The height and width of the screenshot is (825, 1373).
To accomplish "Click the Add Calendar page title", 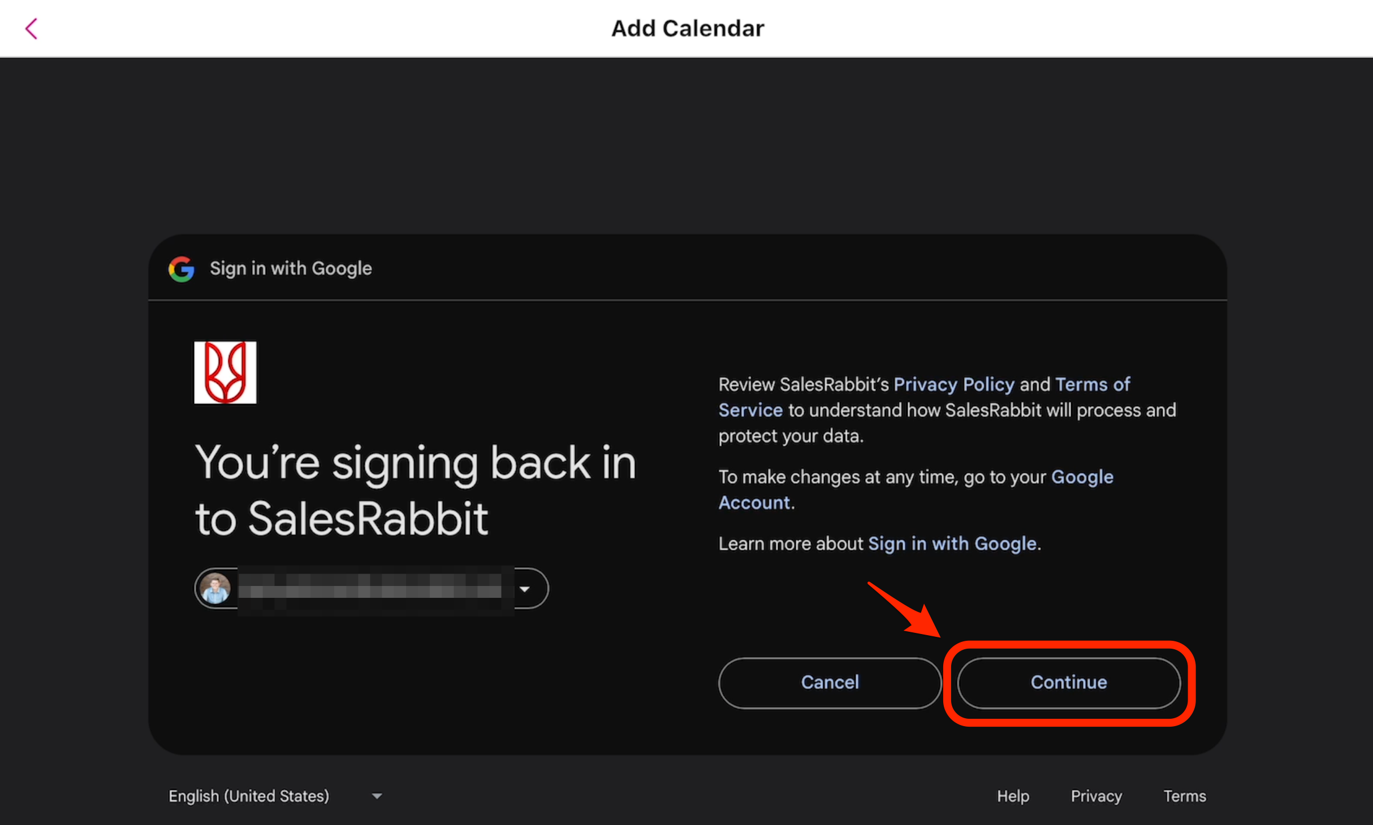I will 687,28.
